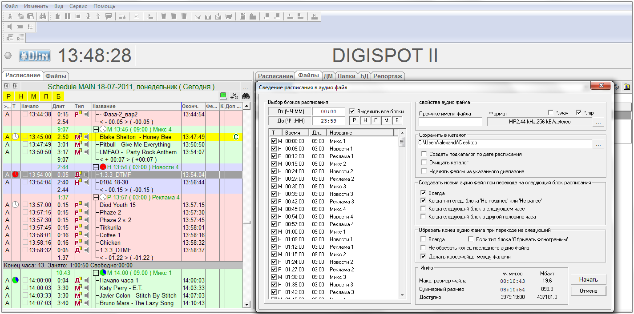Click the green monitor icon above schedule
The image size is (634, 314).
[x=223, y=96]
